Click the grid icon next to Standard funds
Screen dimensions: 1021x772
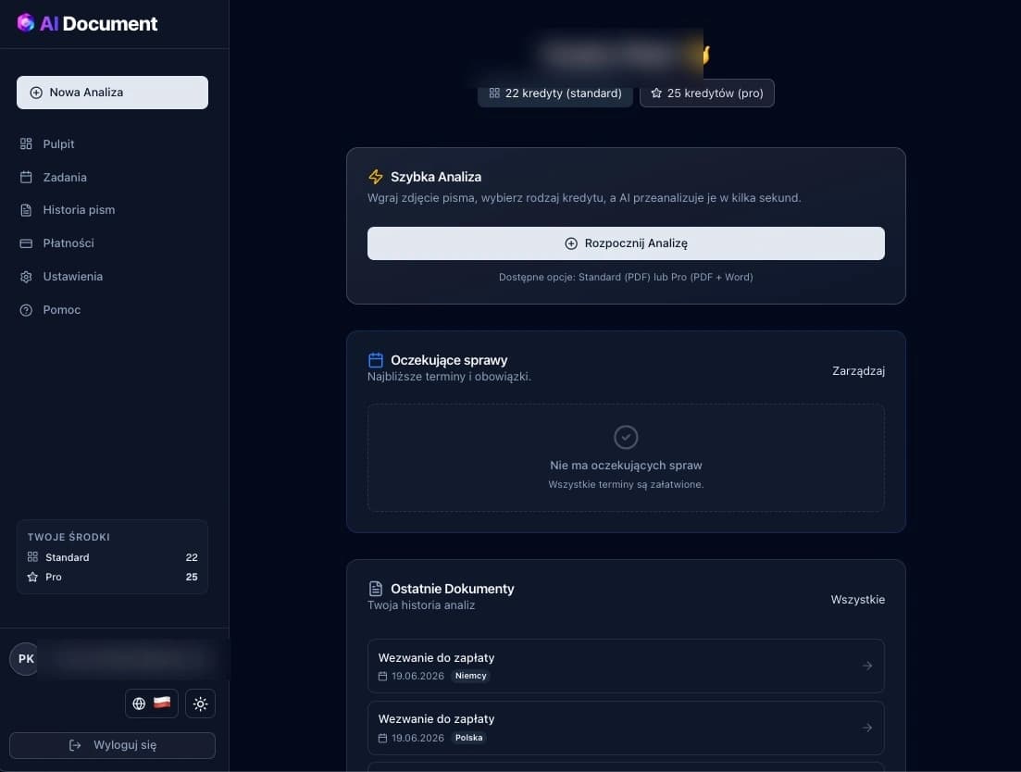(x=32, y=556)
